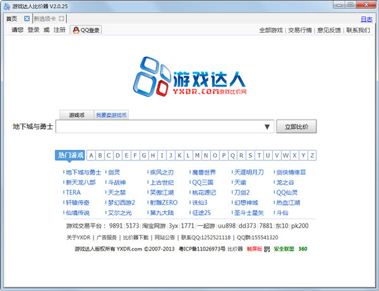This screenshot has width=379, height=291.
Task: Select game 圣斗士星矢
Action: [249, 213]
